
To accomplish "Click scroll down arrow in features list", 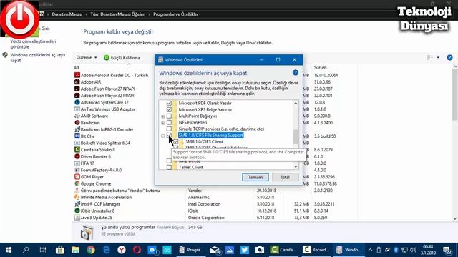I will 296,166.
